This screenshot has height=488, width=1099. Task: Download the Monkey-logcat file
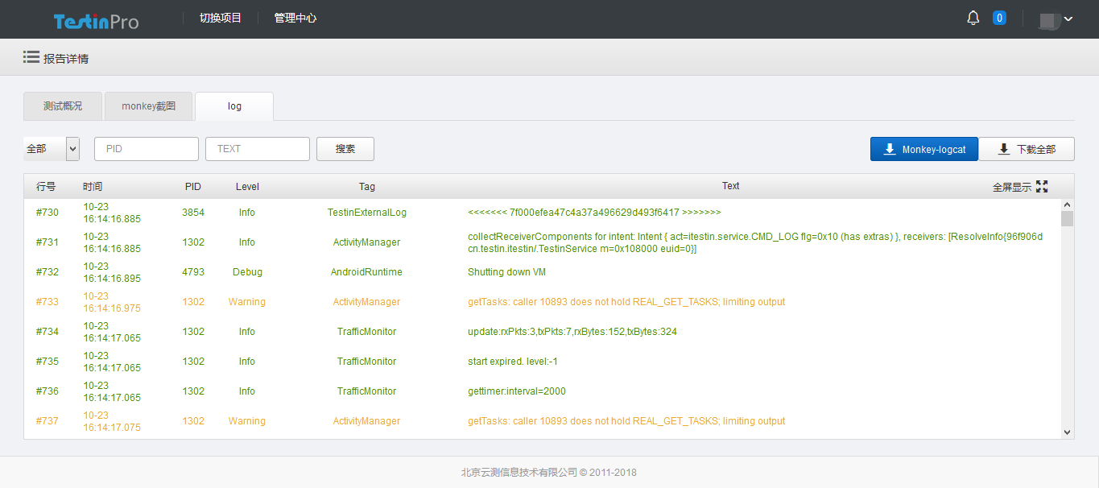[924, 149]
